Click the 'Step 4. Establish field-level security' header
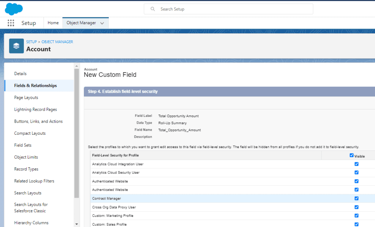The height and width of the screenshot is (227, 375). (x=123, y=92)
